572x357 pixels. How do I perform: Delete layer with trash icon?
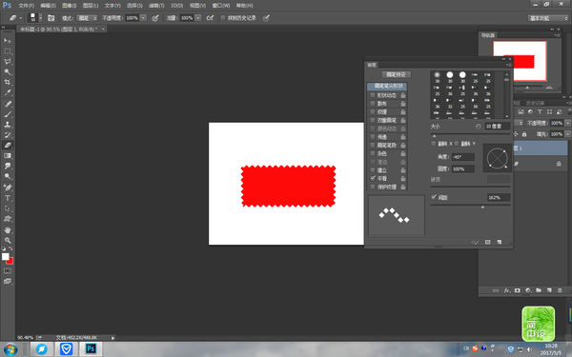tap(560, 290)
